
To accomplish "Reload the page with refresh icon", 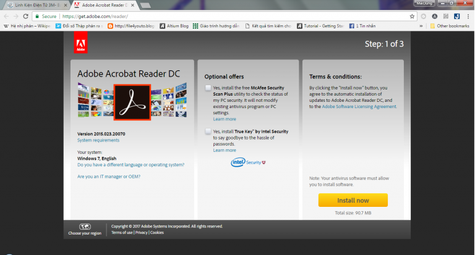I will (26, 16).
